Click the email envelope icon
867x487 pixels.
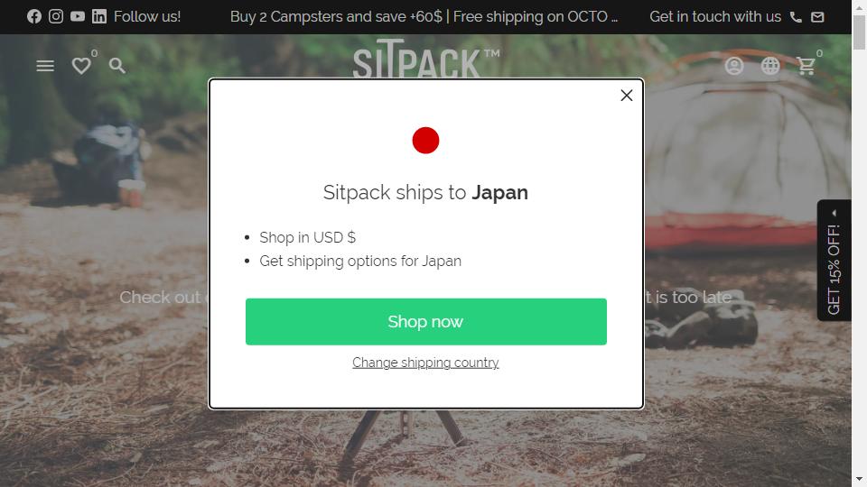(x=817, y=17)
